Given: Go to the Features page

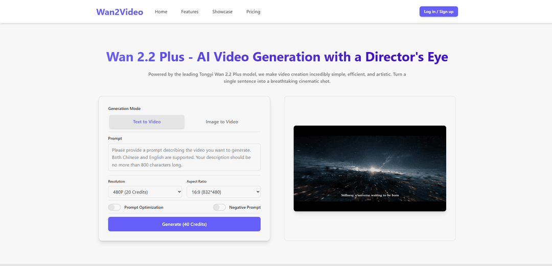Looking at the screenshot, I should point(190,12).
